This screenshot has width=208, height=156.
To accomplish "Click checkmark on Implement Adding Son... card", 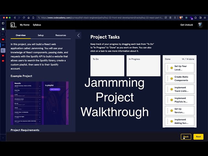I will pos(172,121).
